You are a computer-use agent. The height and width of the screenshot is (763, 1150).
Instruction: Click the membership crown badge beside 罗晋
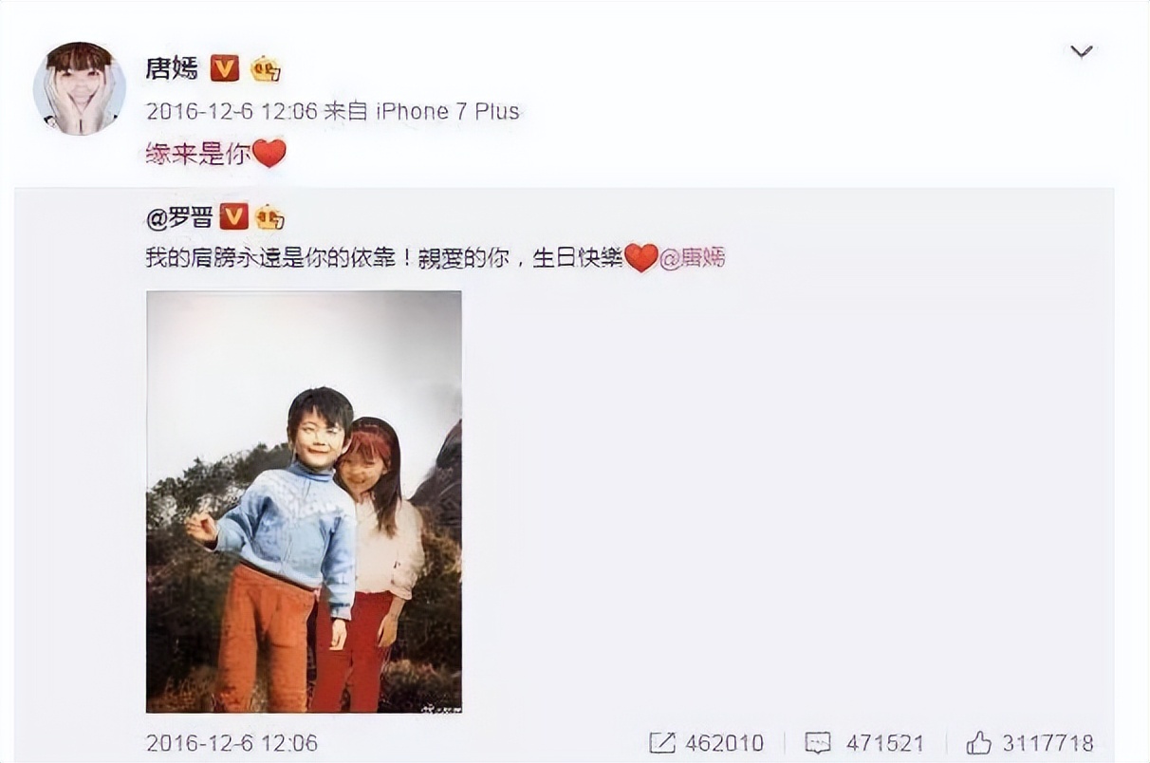(269, 218)
